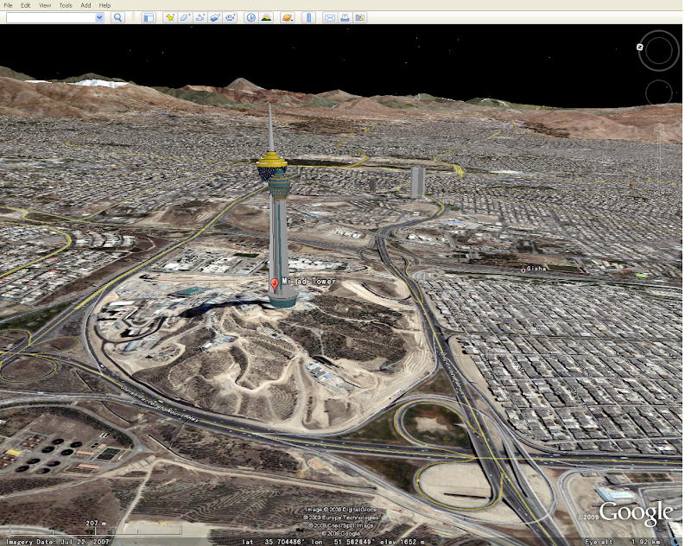The height and width of the screenshot is (546, 691).
Task: Open the View menu
Action: 45,5
